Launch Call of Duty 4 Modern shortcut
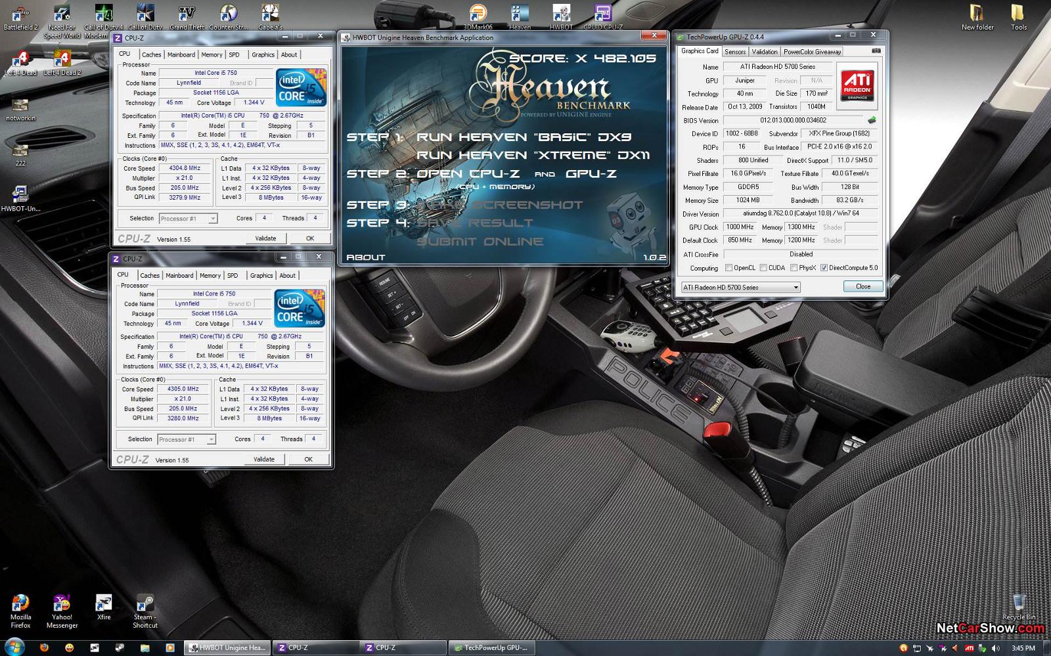Viewport: 1051px width, 656px height. (x=103, y=21)
